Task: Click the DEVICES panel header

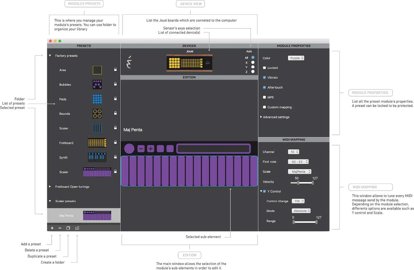Action: (189, 46)
